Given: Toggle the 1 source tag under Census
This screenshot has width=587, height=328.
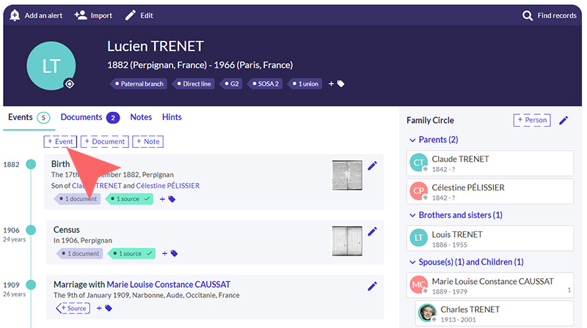Looking at the screenshot, I should point(131,253).
